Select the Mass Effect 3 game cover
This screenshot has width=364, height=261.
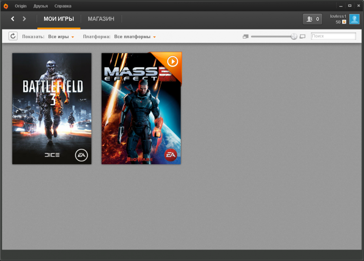pos(141,108)
